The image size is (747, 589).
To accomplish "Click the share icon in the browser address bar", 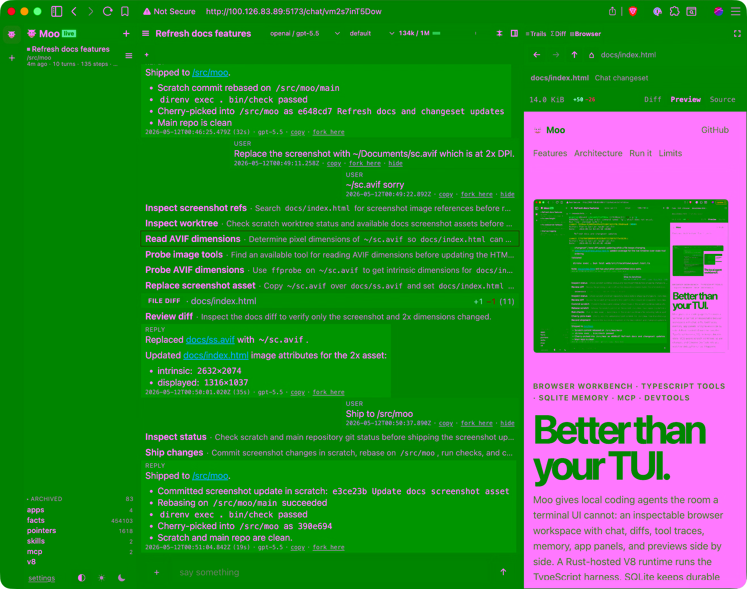I will pos(612,11).
